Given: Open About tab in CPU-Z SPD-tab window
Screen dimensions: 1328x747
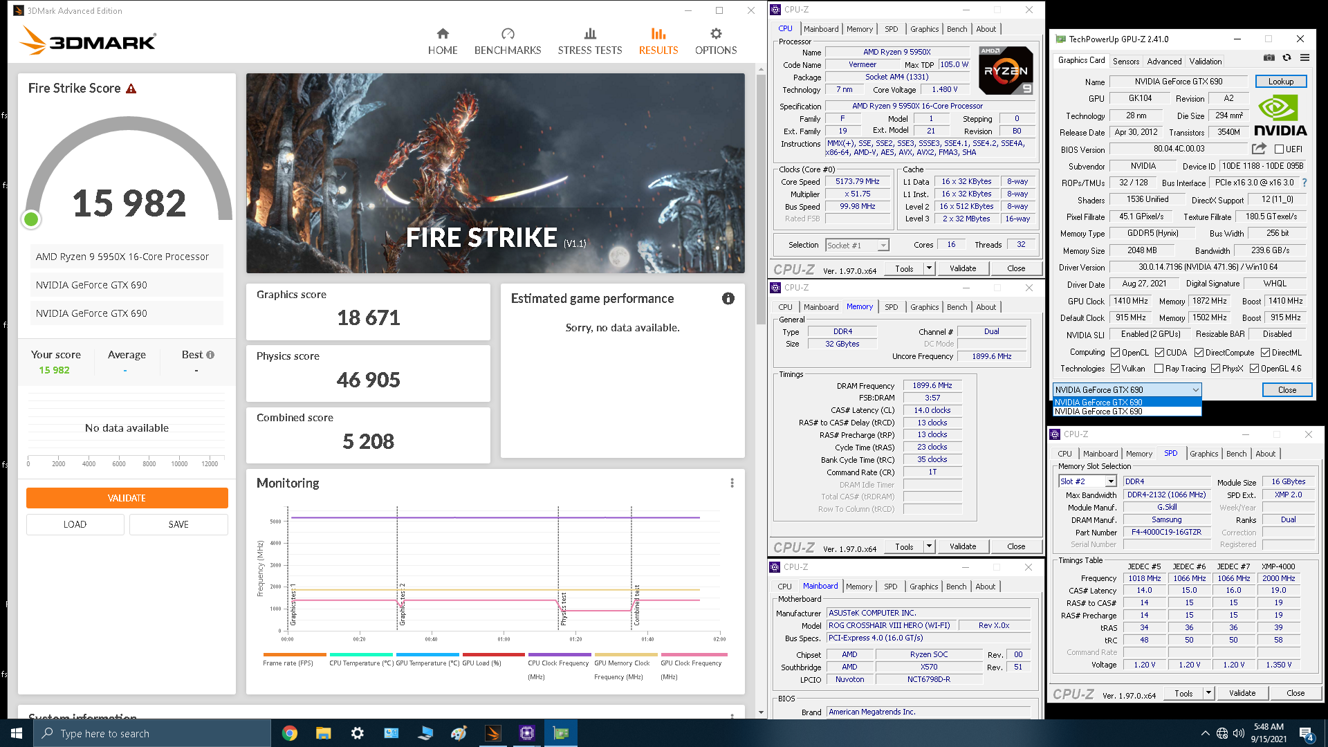Looking at the screenshot, I should [1265, 454].
